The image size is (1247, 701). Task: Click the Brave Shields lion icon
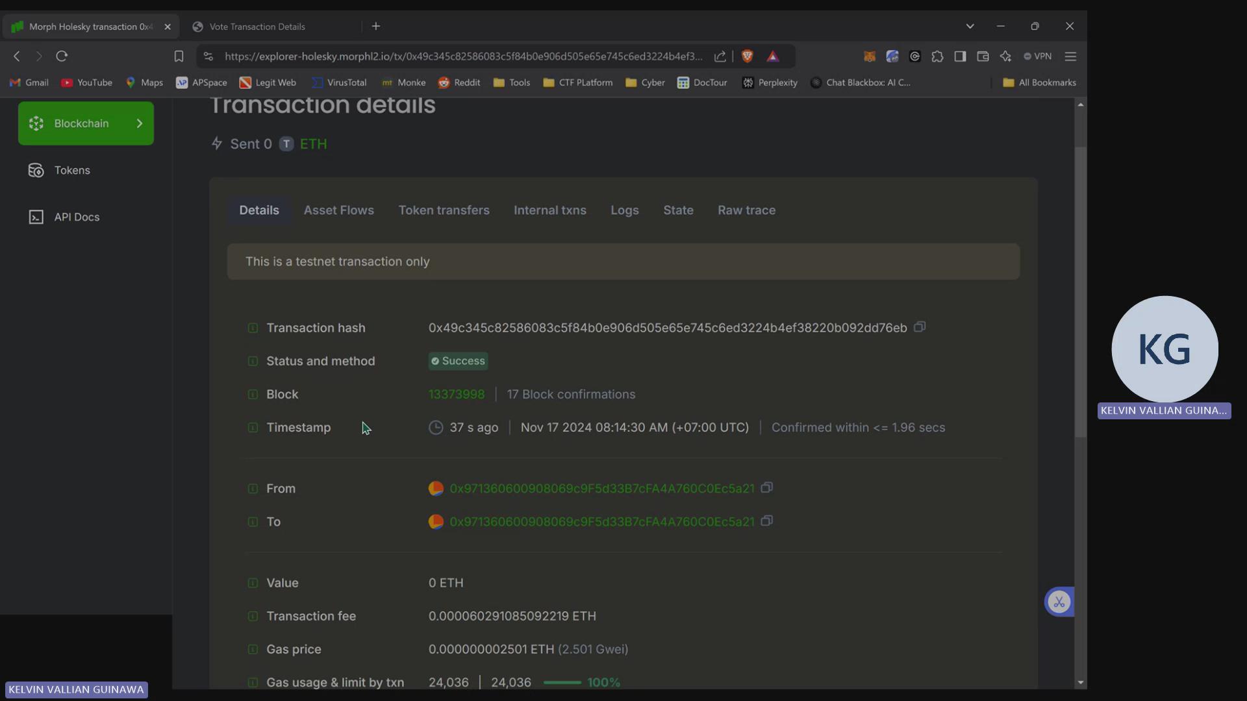747,56
